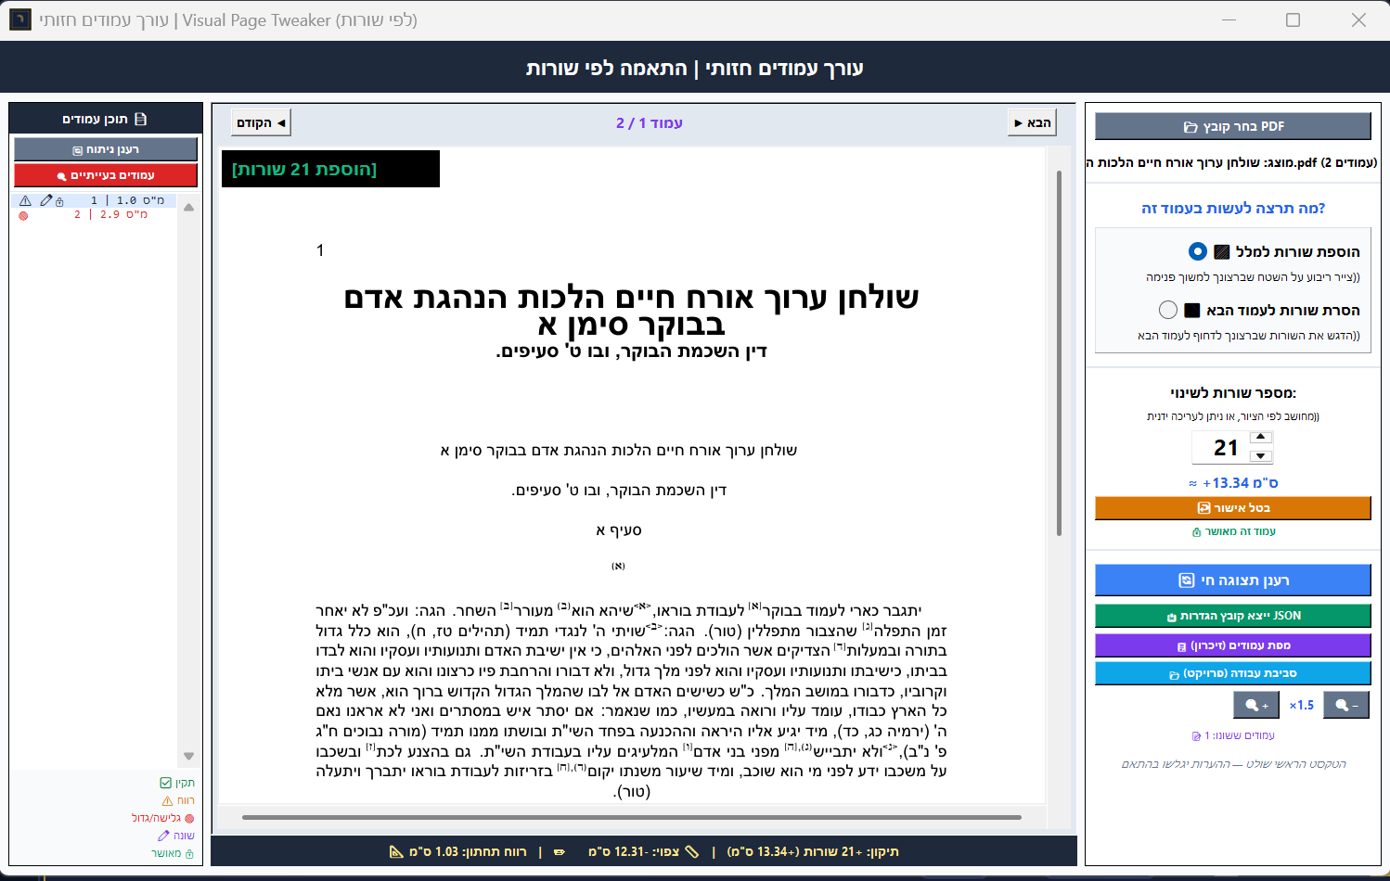Select the zoom-in magnifier icon
1390x881 pixels.
pyautogui.click(x=1255, y=705)
